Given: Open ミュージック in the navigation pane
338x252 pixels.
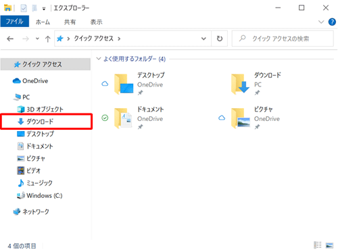Looking at the screenshot, I should click(35, 183).
